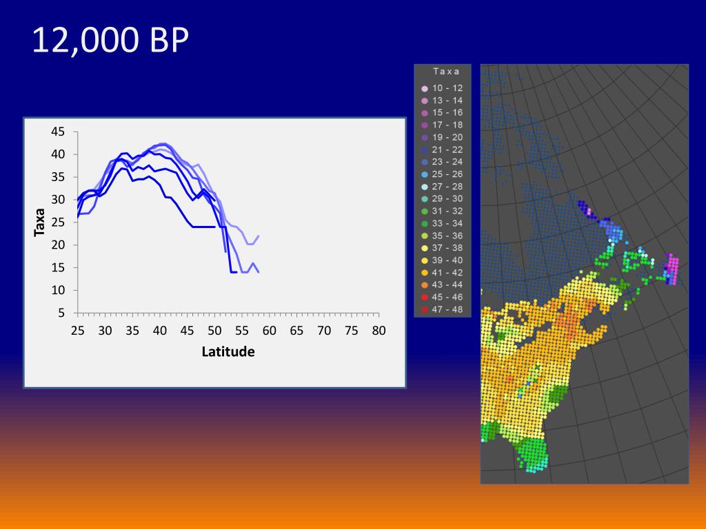Pick the 21 - 22 taxa legend swatch

pos(425,149)
